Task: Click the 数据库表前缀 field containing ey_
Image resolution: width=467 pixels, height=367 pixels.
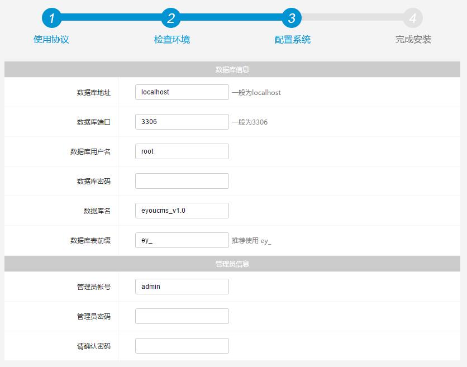Action: 182,240
